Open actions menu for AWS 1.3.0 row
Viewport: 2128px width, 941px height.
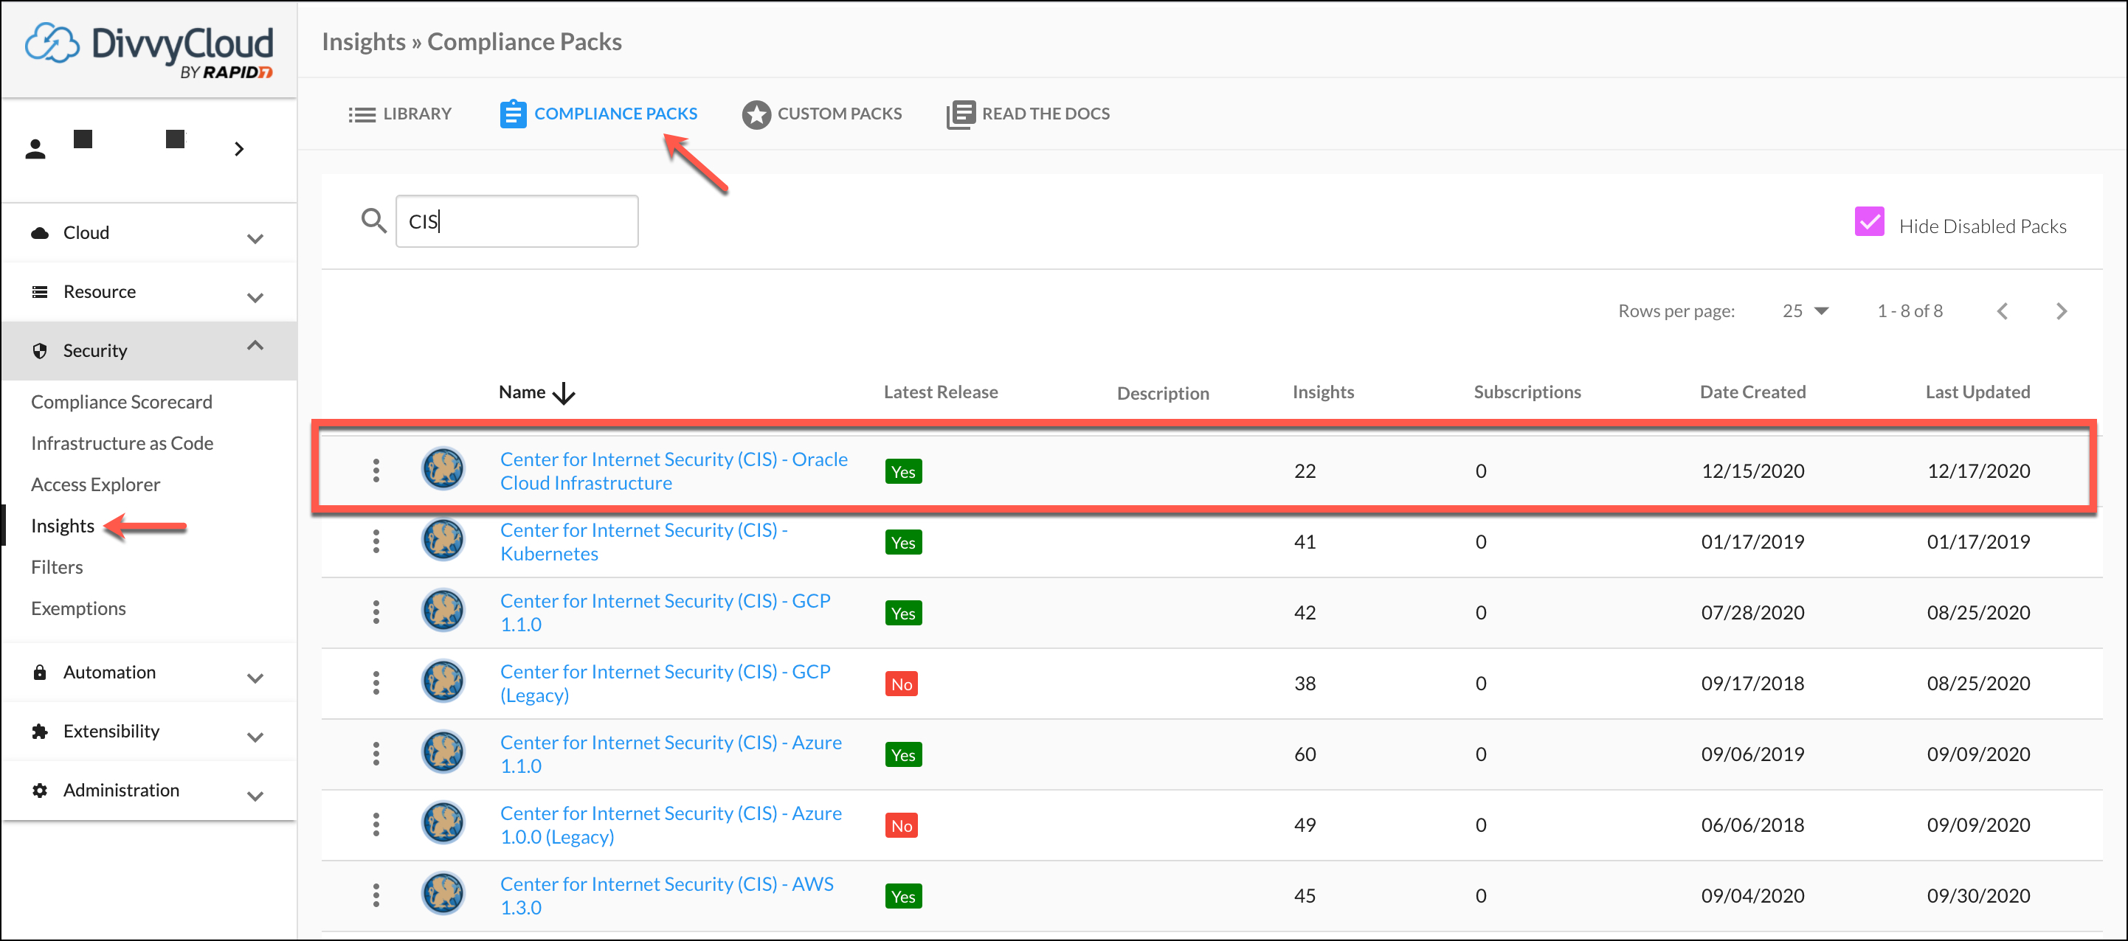376,897
